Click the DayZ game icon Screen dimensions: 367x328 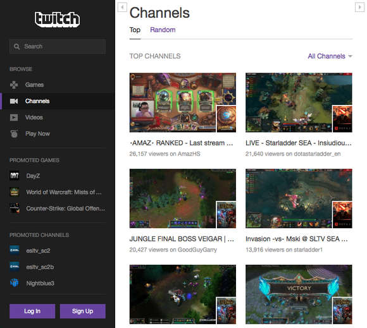click(15, 176)
